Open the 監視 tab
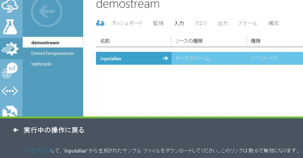 coord(158,23)
